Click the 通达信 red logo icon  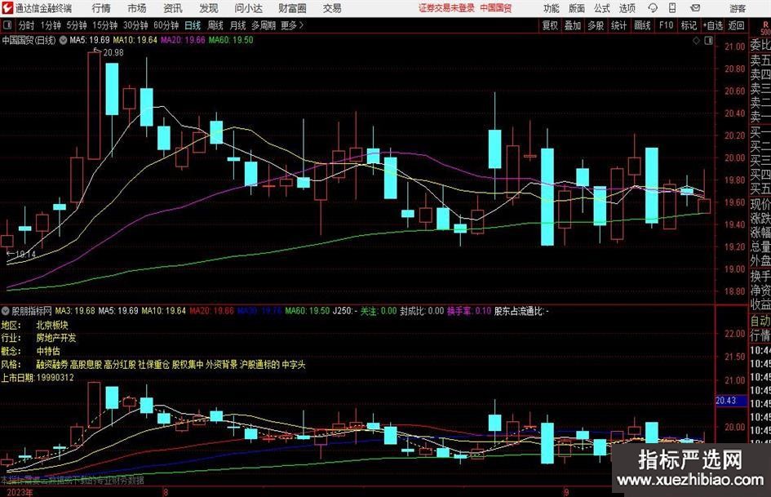pos(7,8)
